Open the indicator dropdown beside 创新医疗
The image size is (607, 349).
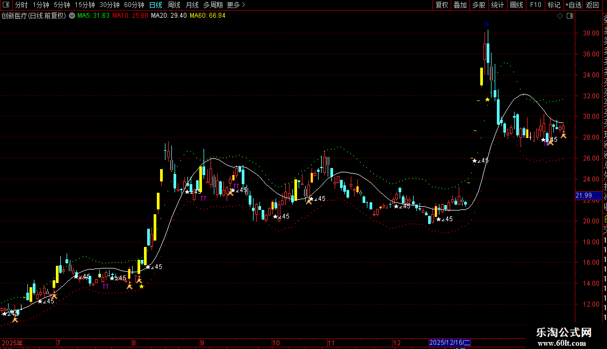[72, 16]
